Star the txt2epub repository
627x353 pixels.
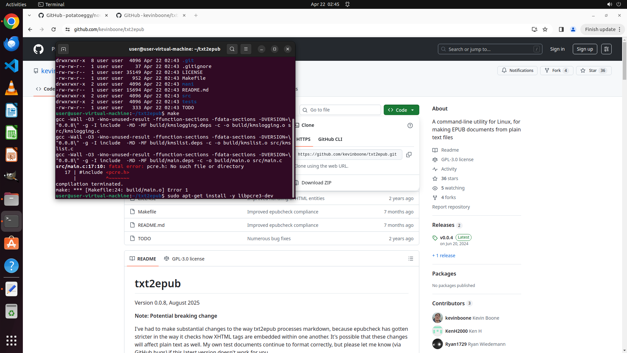593,70
